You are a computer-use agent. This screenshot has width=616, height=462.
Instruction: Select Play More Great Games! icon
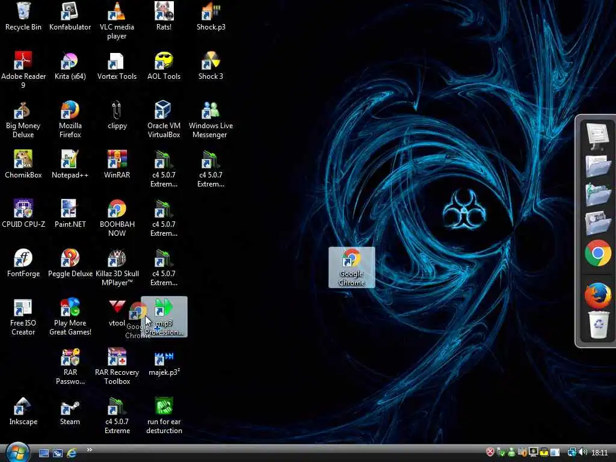coord(70,317)
